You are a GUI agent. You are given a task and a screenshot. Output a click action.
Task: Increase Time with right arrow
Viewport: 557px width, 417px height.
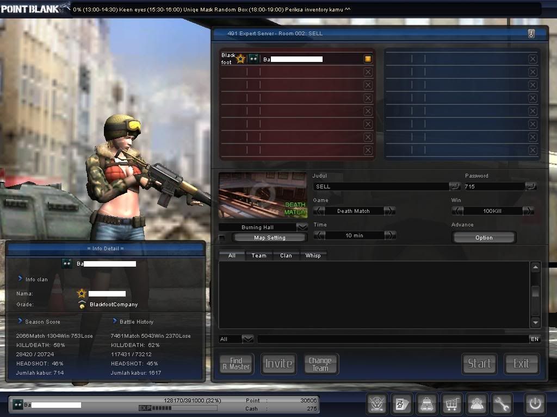point(389,236)
